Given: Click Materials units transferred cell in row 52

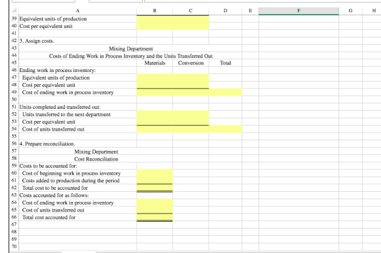Looking at the screenshot, I should click(x=154, y=114).
